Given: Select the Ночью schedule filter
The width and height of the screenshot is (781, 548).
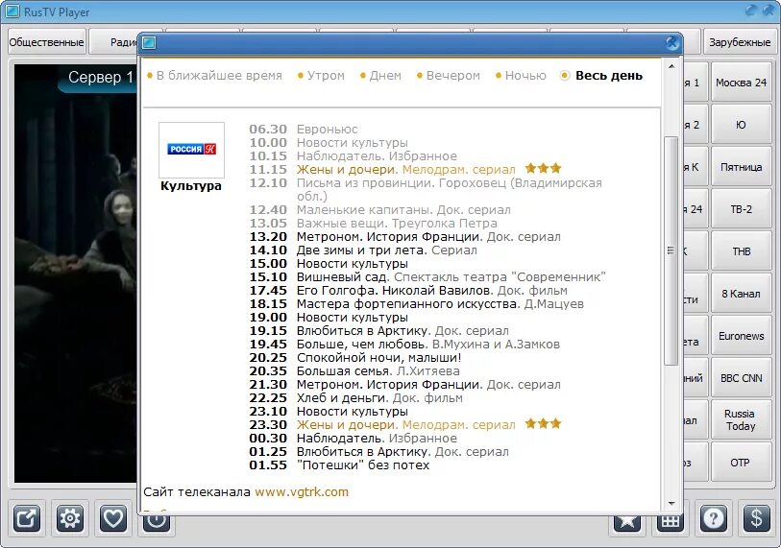Looking at the screenshot, I should click(x=521, y=76).
